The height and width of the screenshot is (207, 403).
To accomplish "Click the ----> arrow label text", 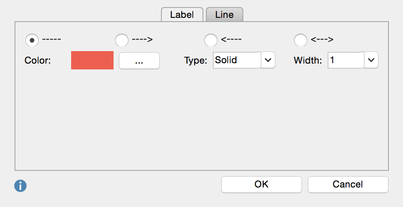I will 142,40.
